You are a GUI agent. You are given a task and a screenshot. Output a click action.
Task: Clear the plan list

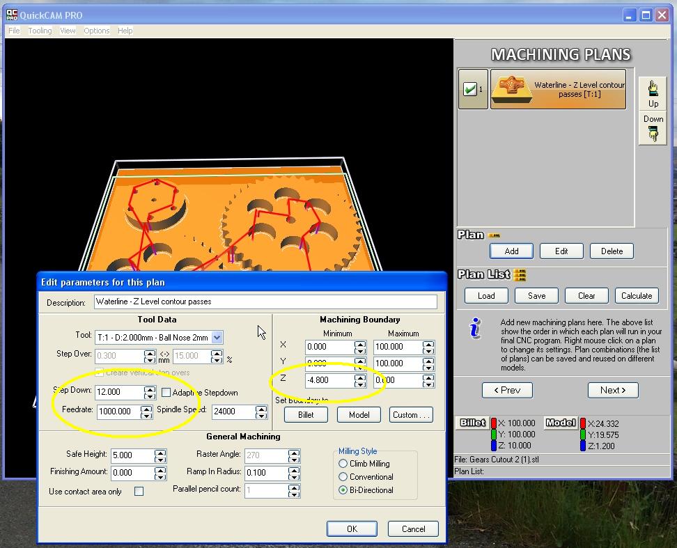click(x=586, y=295)
